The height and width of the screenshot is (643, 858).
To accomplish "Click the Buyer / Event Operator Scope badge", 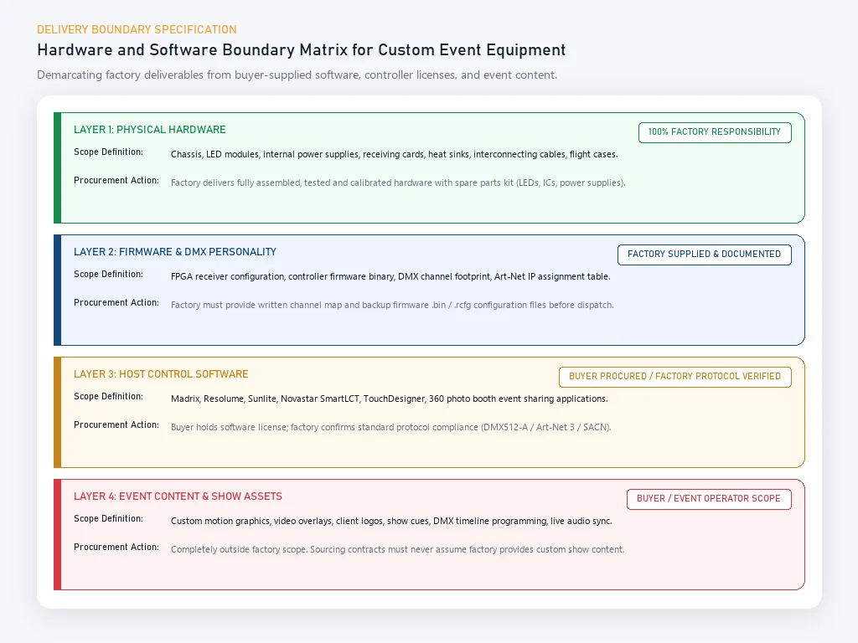I will (709, 499).
